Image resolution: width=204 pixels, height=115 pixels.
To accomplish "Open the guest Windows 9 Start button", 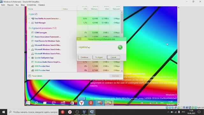I will (x=28, y=103).
